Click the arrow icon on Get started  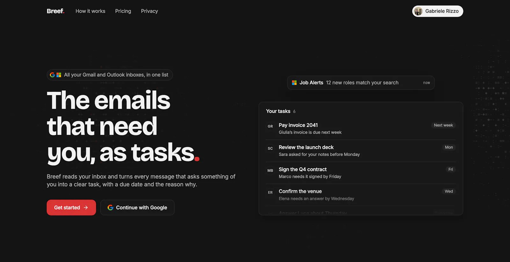point(86,208)
